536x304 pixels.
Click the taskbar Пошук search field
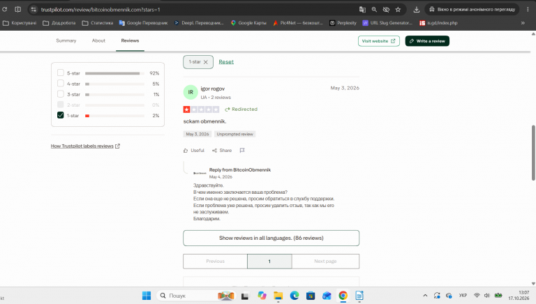(197, 296)
